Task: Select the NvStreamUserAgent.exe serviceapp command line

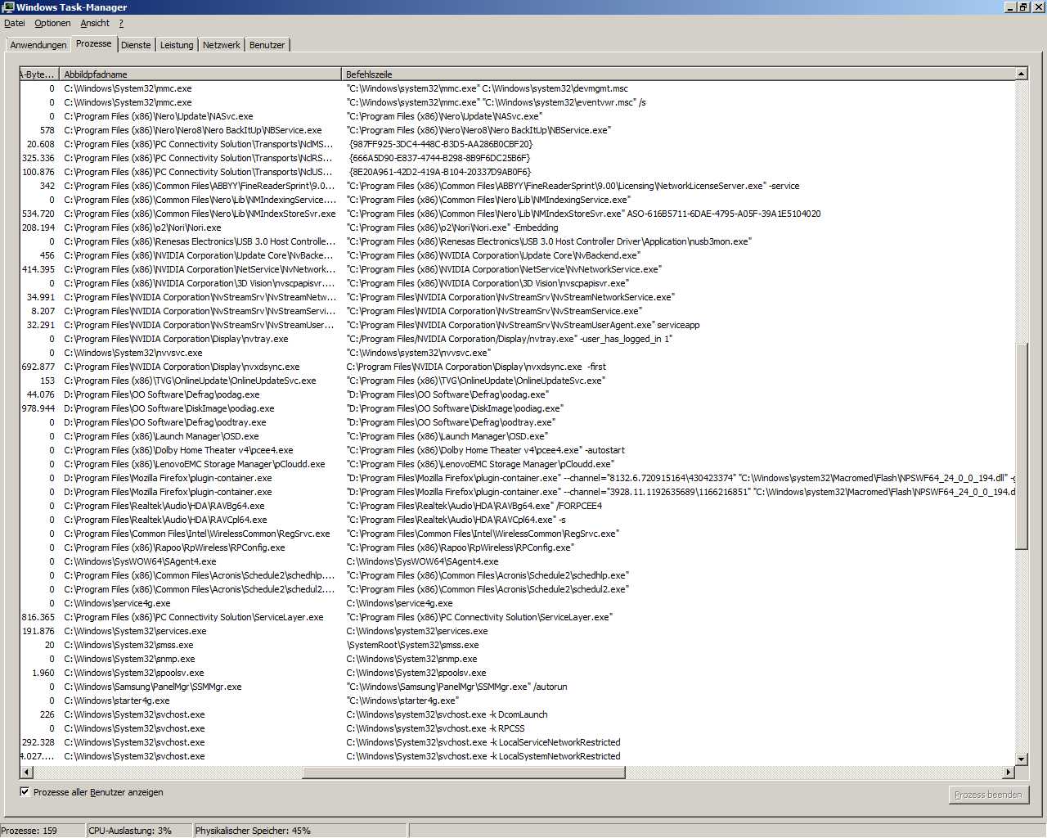Action: 523,325
